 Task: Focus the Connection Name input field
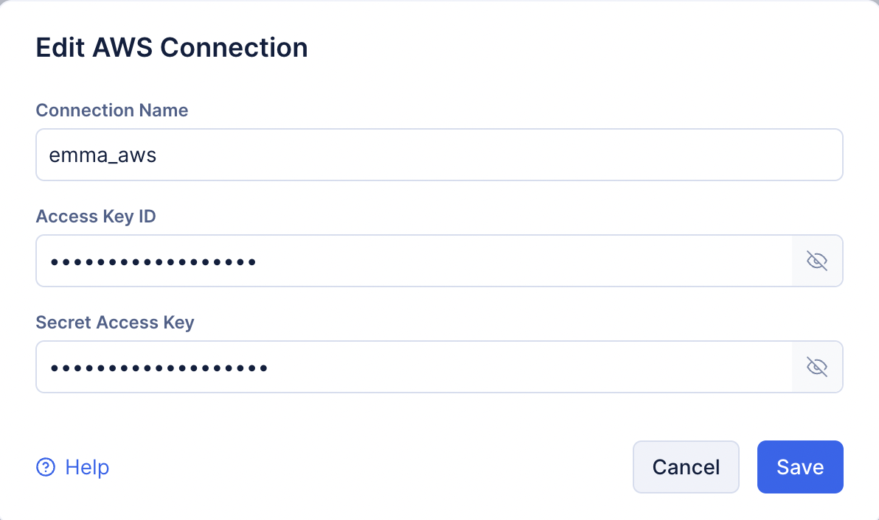coord(439,155)
